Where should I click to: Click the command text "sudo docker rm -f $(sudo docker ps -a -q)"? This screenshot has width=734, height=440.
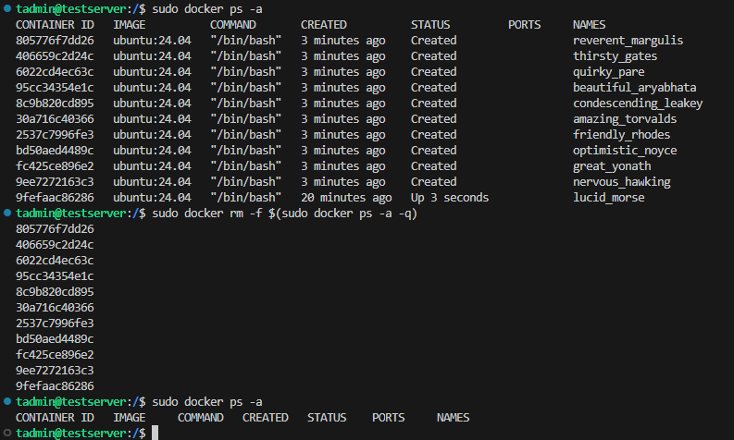(x=284, y=214)
